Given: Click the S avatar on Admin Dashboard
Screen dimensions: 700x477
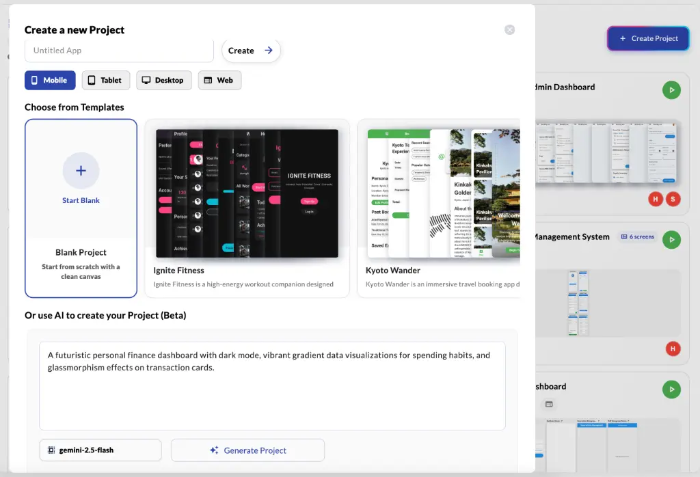Looking at the screenshot, I should [673, 199].
